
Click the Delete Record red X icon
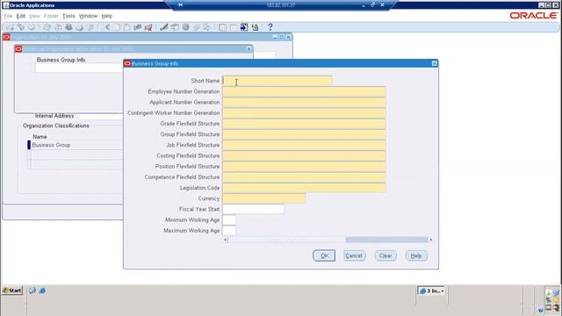point(148,27)
